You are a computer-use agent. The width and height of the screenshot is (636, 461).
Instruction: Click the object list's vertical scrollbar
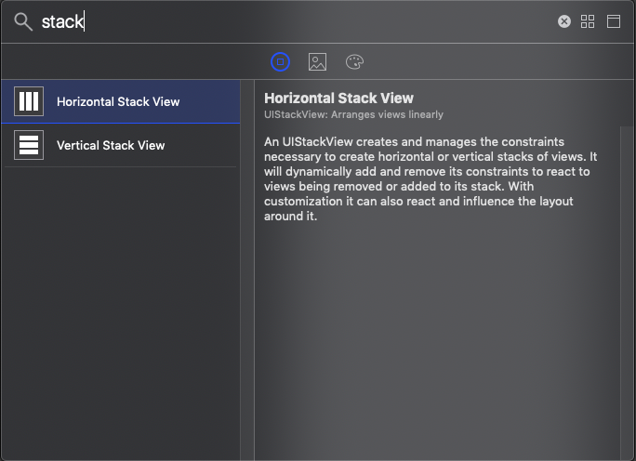[245, 279]
